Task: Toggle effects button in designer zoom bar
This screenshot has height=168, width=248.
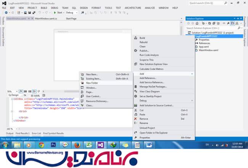Action: coord(21,92)
